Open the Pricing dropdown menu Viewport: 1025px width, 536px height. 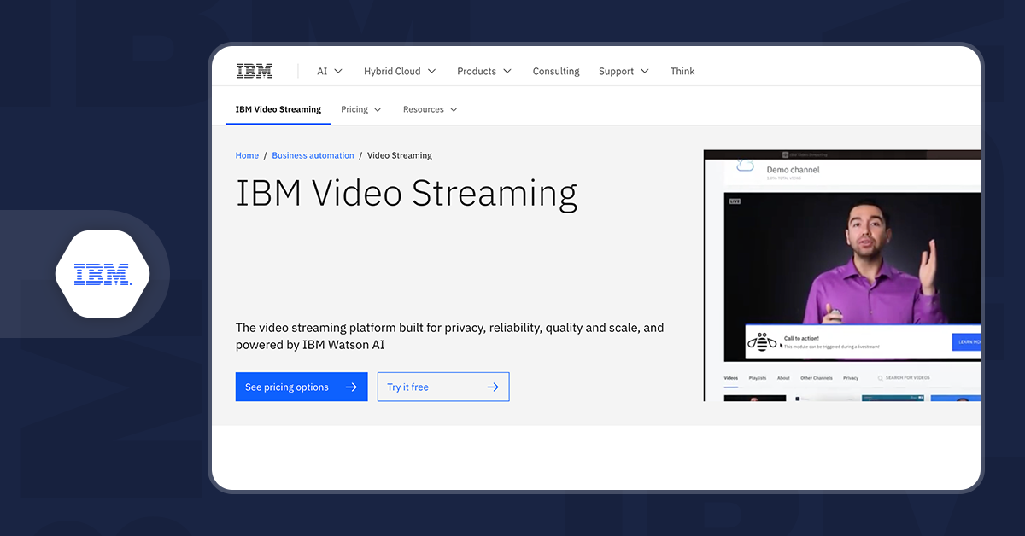(360, 109)
